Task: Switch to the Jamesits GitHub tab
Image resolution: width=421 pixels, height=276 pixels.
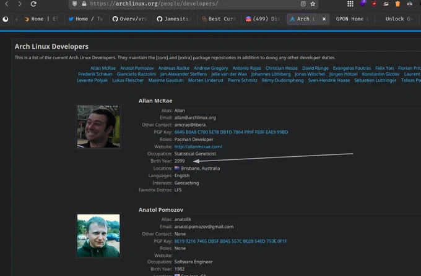Action: pyautogui.click(x=175, y=19)
